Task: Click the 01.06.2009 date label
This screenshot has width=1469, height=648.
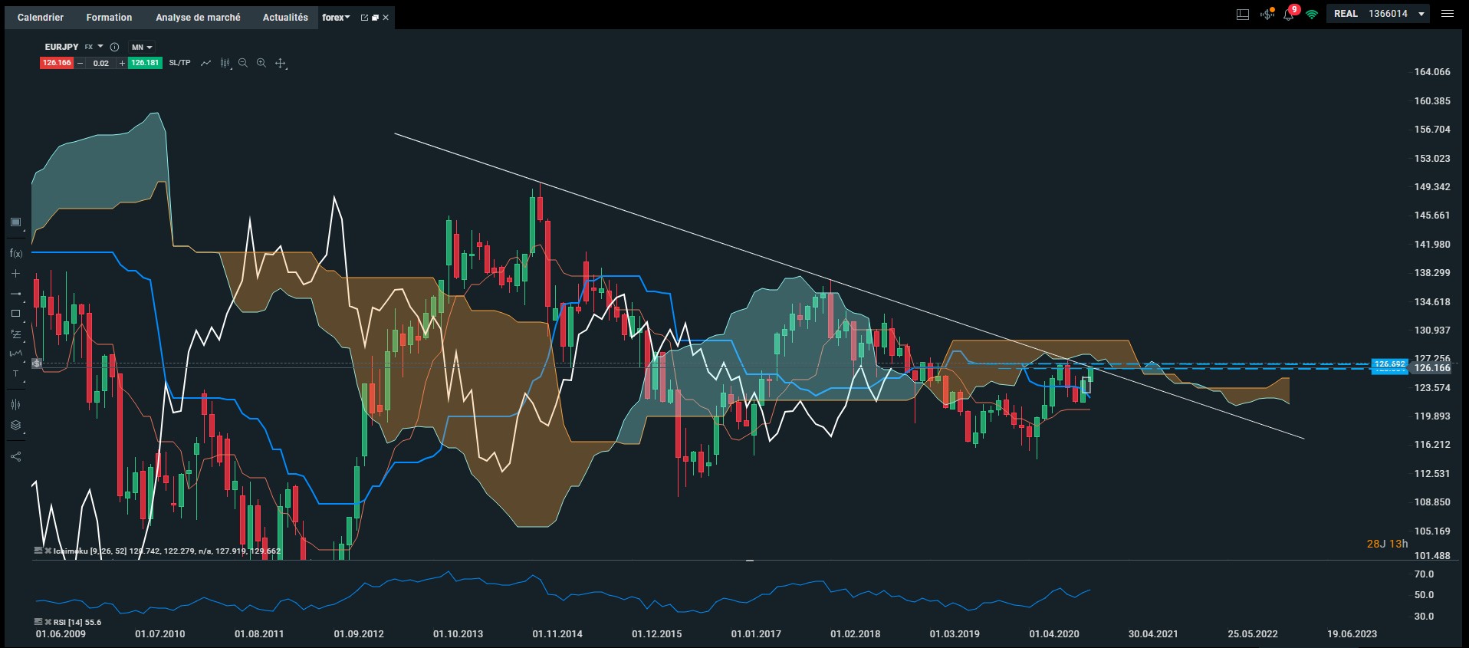Action: pos(61,634)
